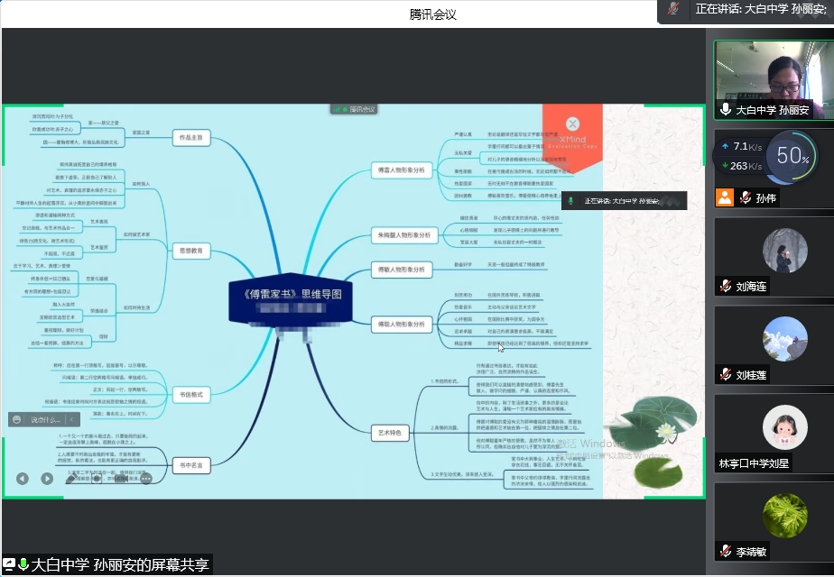
Task: Collapse the chat bubble using the left chevron
Action: tap(71, 419)
